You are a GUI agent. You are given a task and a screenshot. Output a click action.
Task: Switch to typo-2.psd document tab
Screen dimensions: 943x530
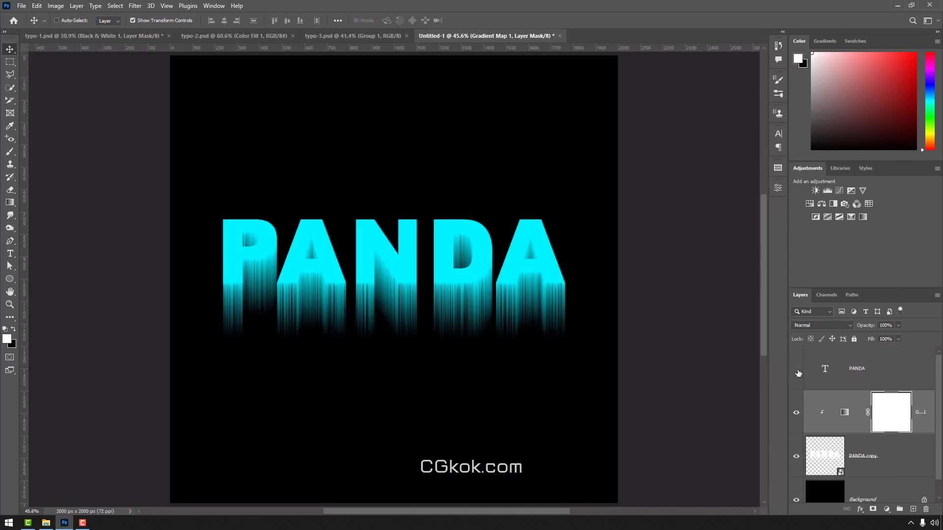pyautogui.click(x=234, y=36)
